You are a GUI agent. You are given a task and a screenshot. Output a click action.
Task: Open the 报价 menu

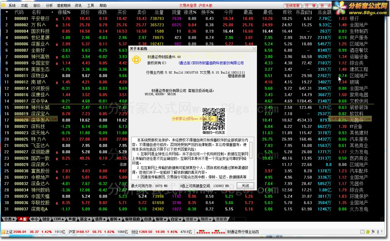click(37, 5)
